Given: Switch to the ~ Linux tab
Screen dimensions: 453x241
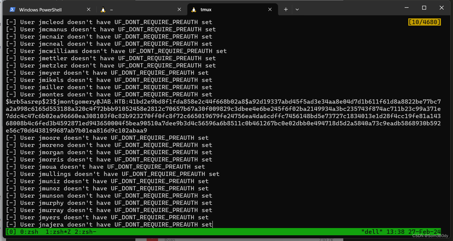Looking at the screenshot, I should (x=141, y=10).
